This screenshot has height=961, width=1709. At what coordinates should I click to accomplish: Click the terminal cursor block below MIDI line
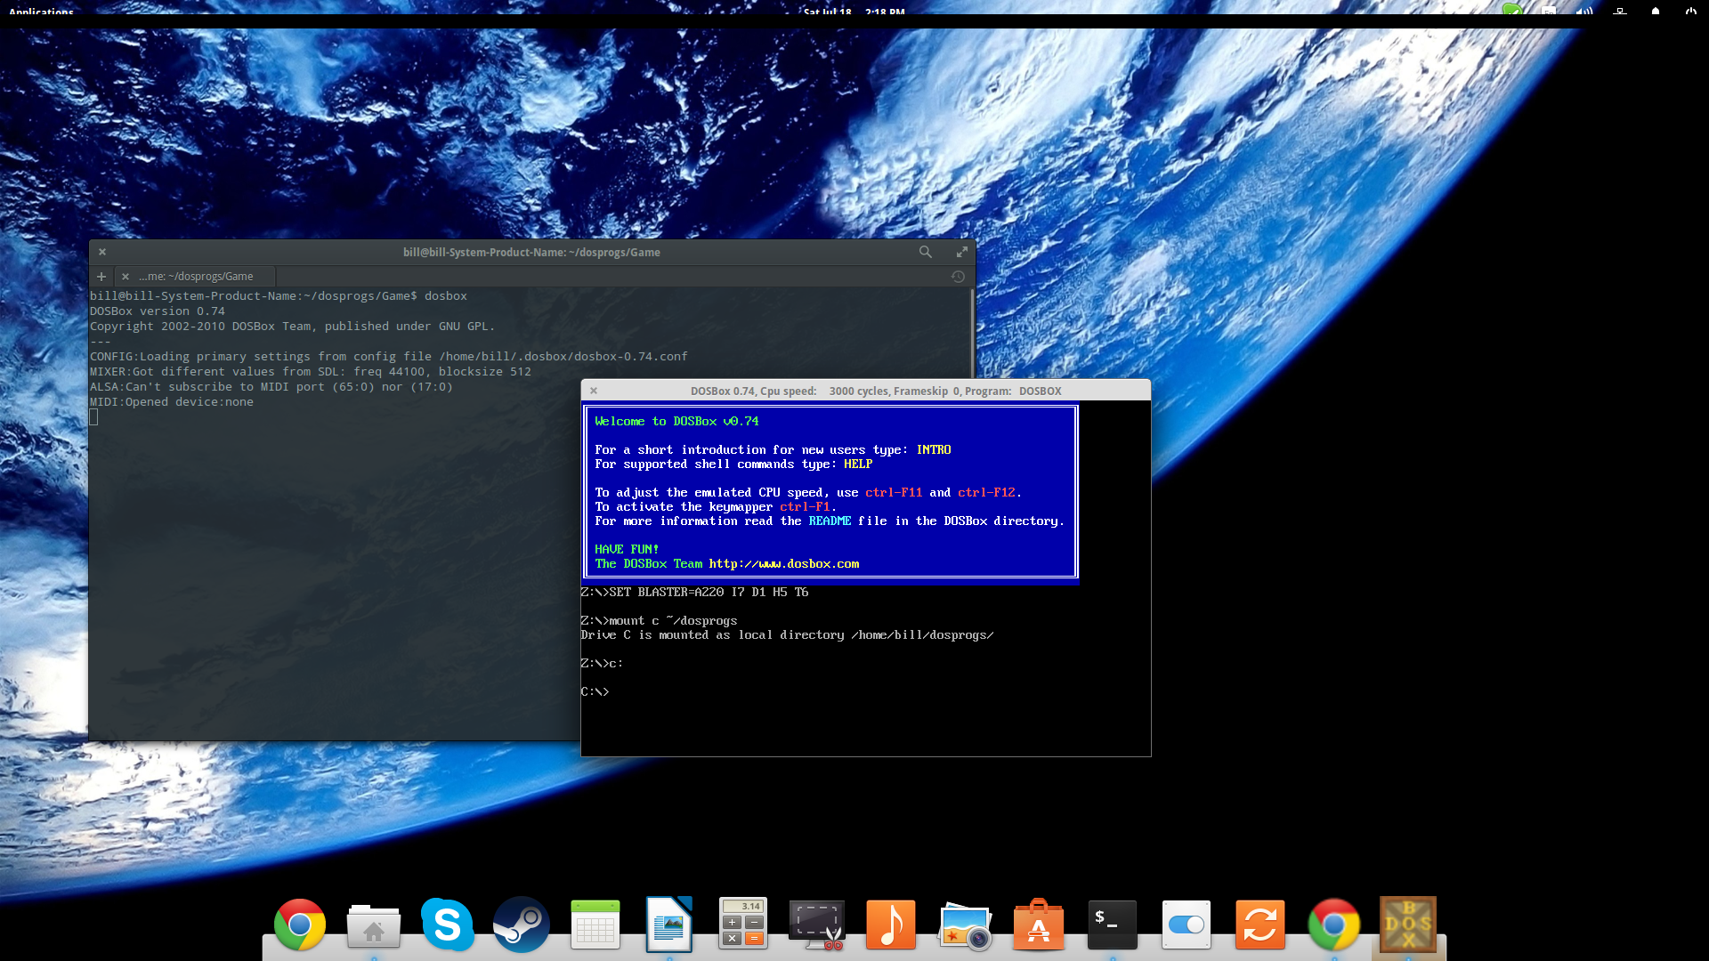[x=93, y=417]
